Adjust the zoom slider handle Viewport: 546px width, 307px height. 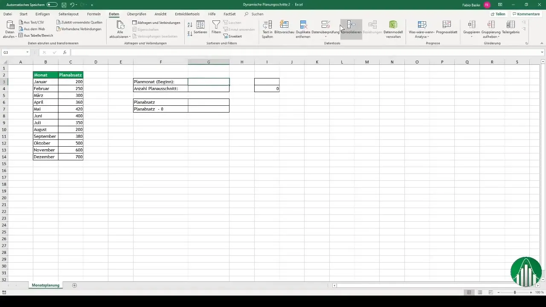(x=515, y=293)
